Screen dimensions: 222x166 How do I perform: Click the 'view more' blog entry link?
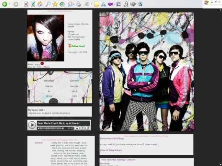point(151,144)
